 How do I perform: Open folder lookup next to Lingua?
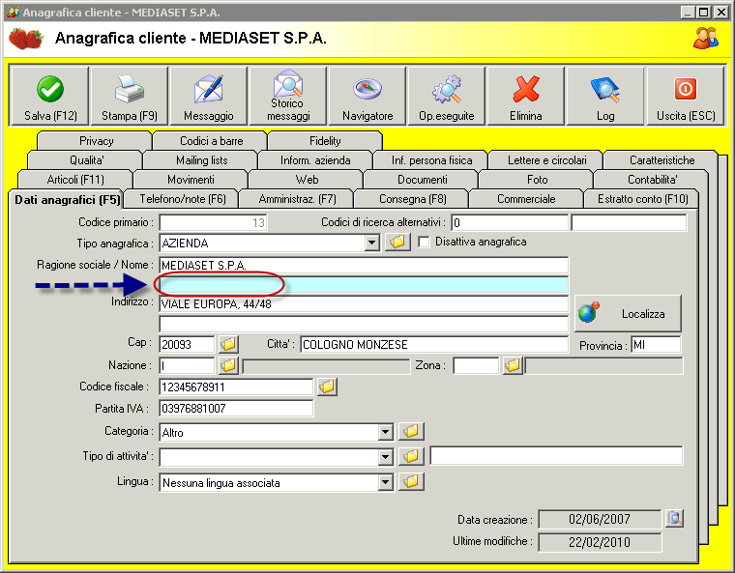(x=411, y=482)
